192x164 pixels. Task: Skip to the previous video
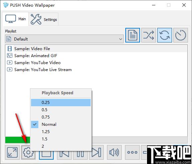[64, 155]
